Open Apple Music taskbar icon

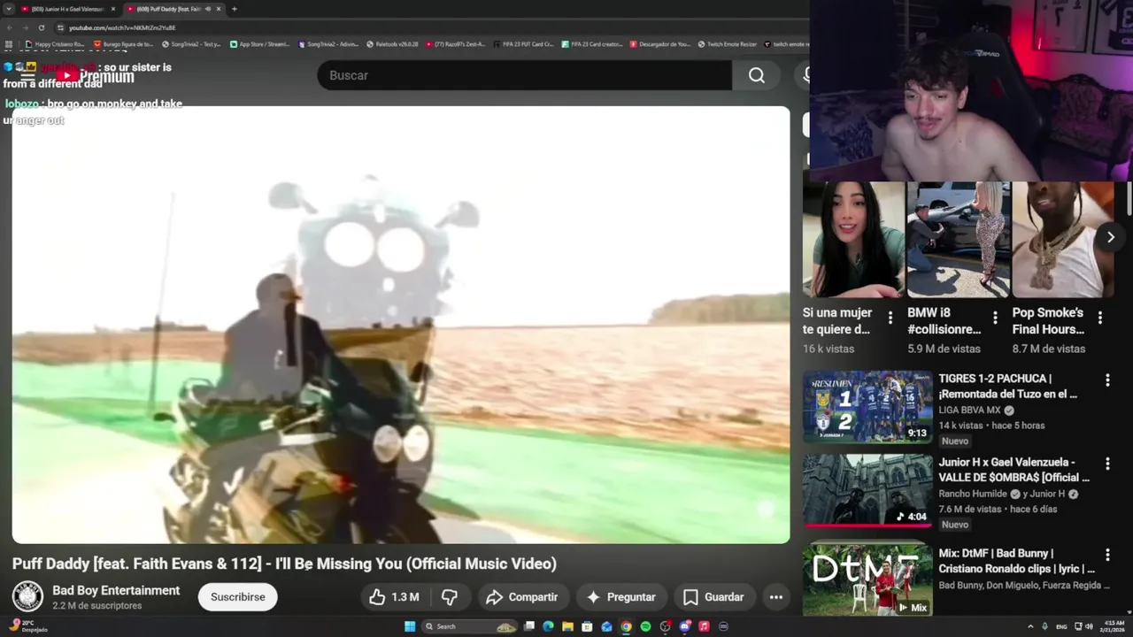click(x=704, y=626)
